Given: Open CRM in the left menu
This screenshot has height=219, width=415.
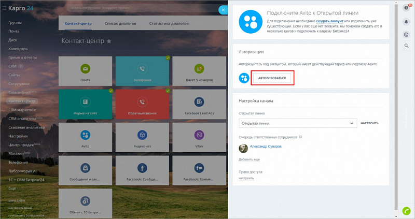Looking at the screenshot, I should click(x=12, y=66).
